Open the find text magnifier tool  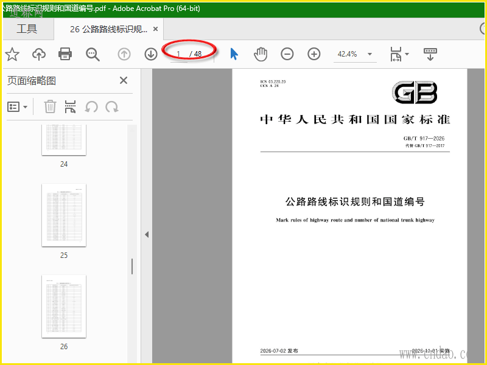(x=93, y=54)
